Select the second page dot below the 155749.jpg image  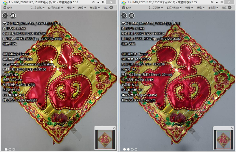[10, 149]
